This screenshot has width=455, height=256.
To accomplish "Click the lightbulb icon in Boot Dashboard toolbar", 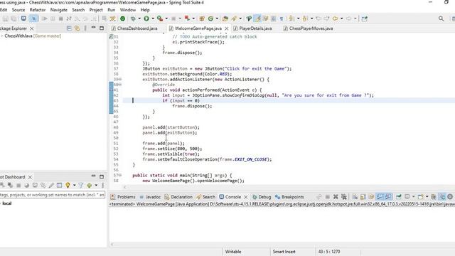I will point(68,185).
